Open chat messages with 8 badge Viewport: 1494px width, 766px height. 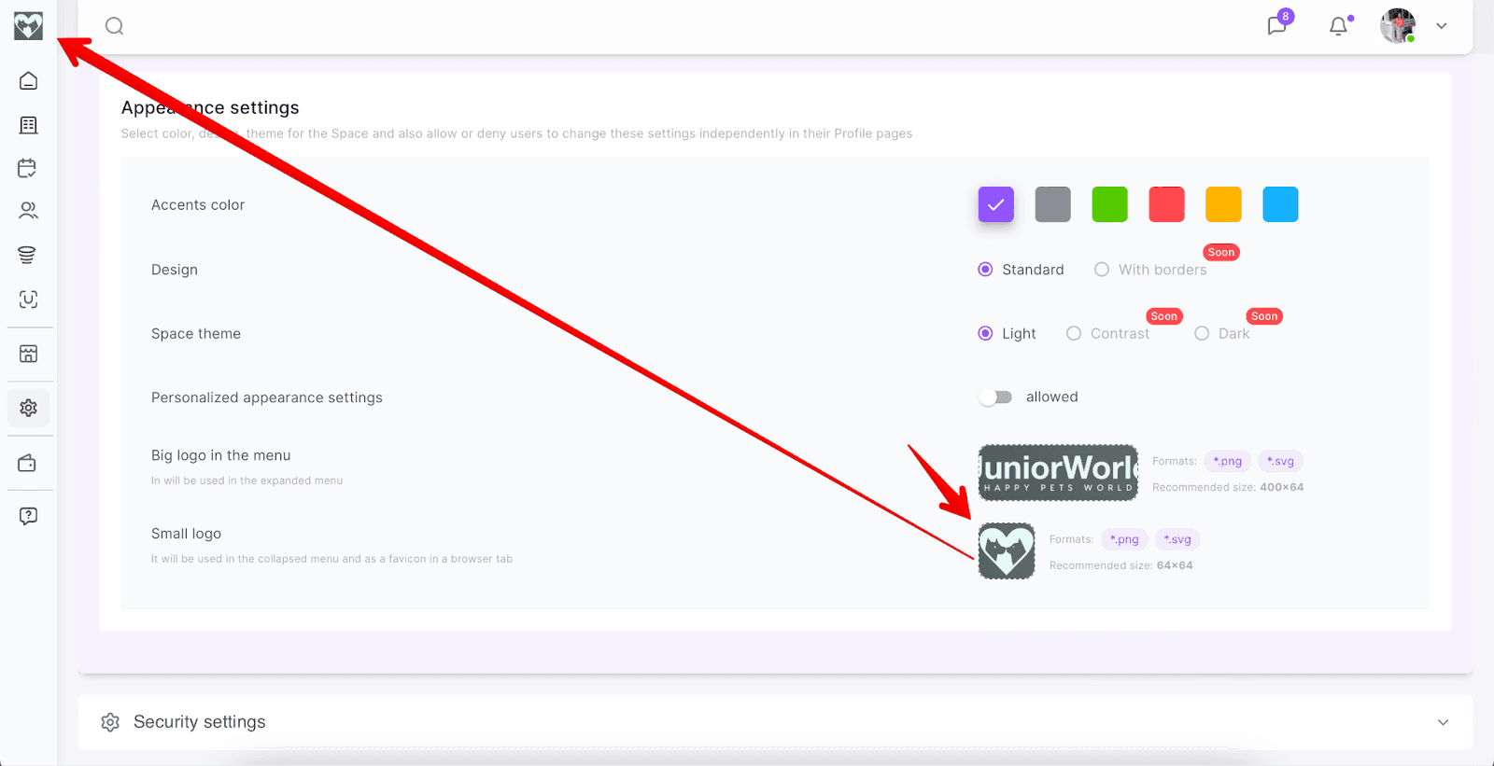(x=1276, y=25)
